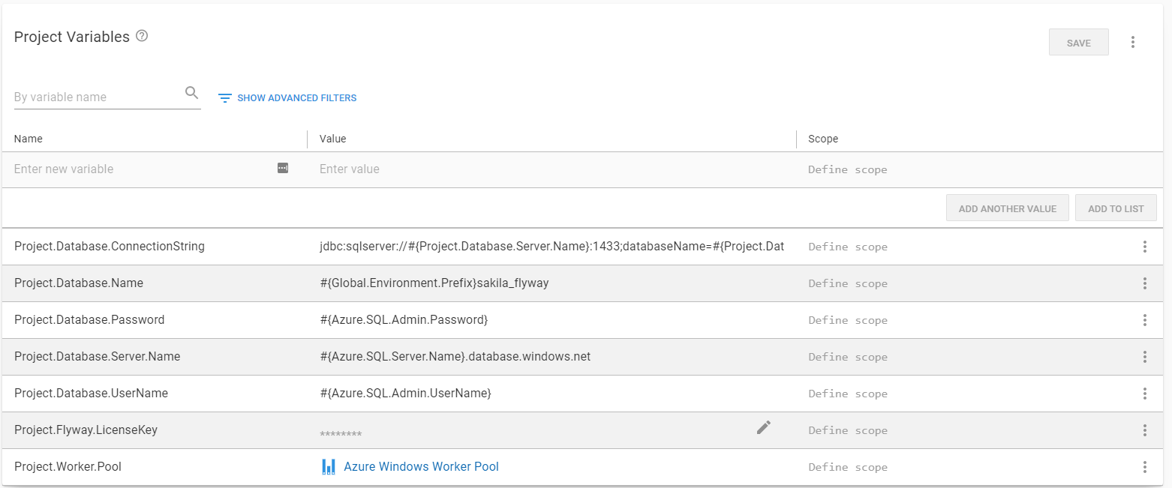1172x488 pixels.
Task: Open help icon beside Project Variables title
Action: pos(142,36)
